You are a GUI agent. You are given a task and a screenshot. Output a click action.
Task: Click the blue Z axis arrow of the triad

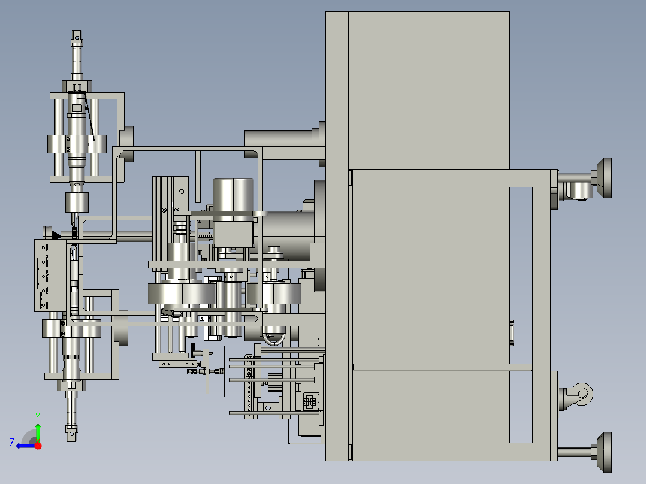click(x=26, y=446)
